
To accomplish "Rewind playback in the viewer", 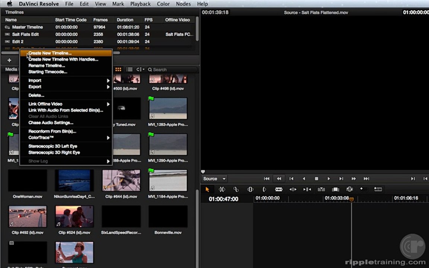I will [279, 179].
